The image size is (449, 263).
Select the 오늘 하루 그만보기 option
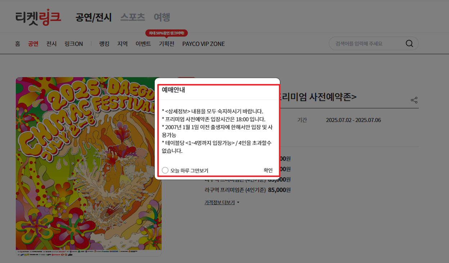(x=165, y=170)
